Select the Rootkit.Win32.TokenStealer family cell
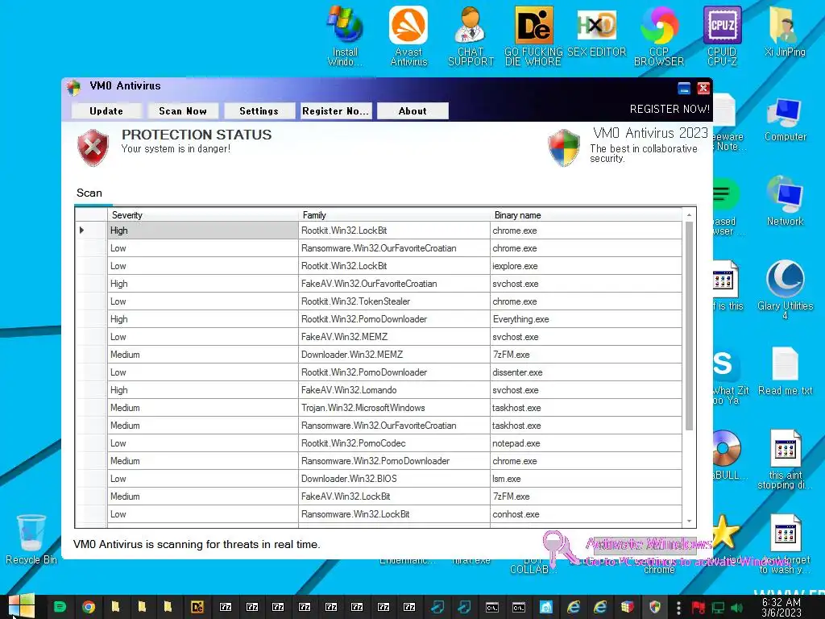825x619 pixels. [394, 301]
